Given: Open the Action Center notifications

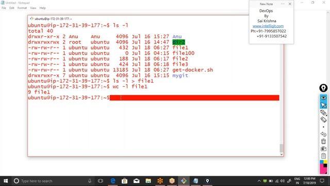Looking at the screenshot, I should pyautogui.click(x=322, y=181).
